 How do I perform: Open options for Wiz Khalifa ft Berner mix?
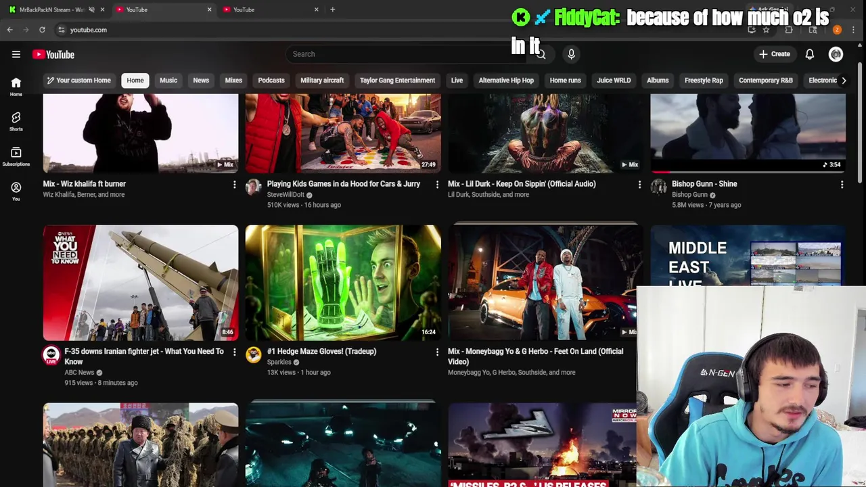coord(235,184)
